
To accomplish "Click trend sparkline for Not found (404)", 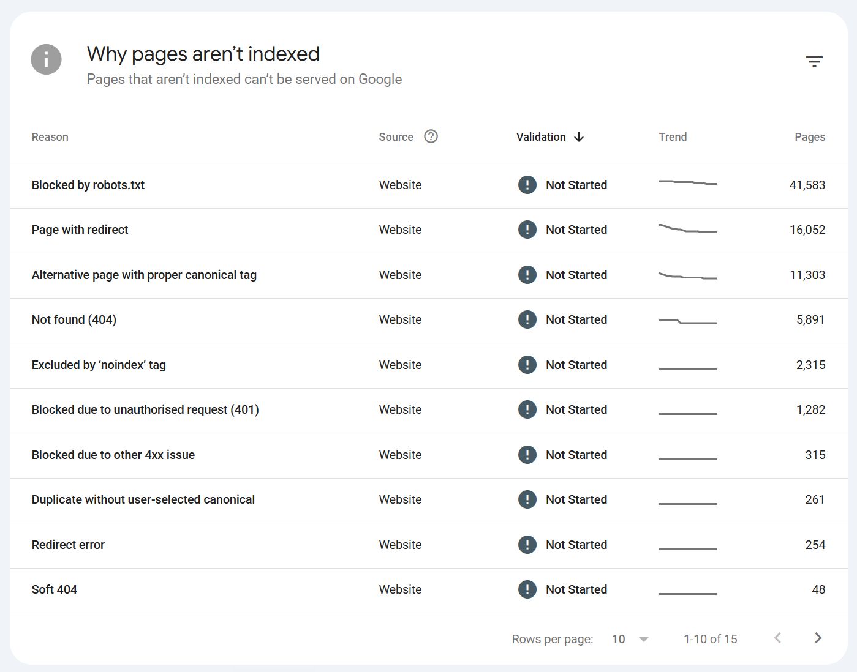I will point(688,321).
